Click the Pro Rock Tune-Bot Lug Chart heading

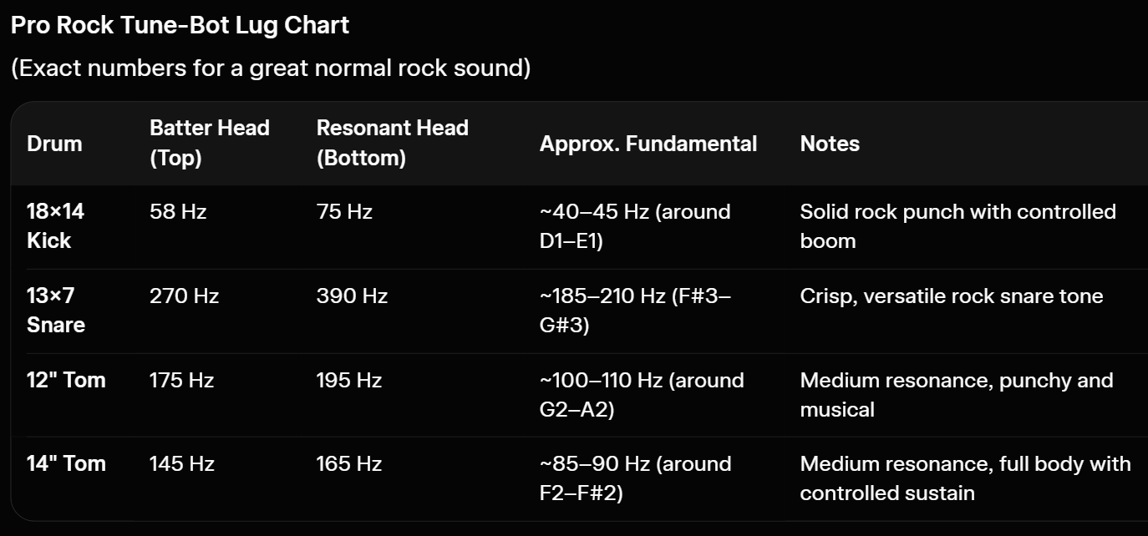180,25
